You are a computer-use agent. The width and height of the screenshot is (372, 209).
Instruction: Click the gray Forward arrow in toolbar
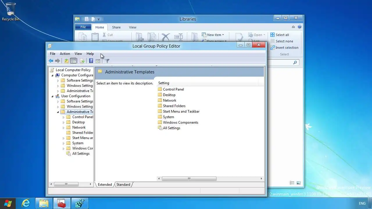click(58, 61)
